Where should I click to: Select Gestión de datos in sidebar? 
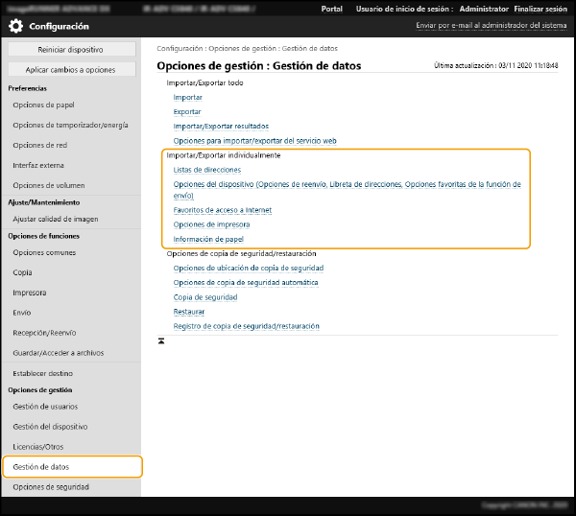point(40,467)
